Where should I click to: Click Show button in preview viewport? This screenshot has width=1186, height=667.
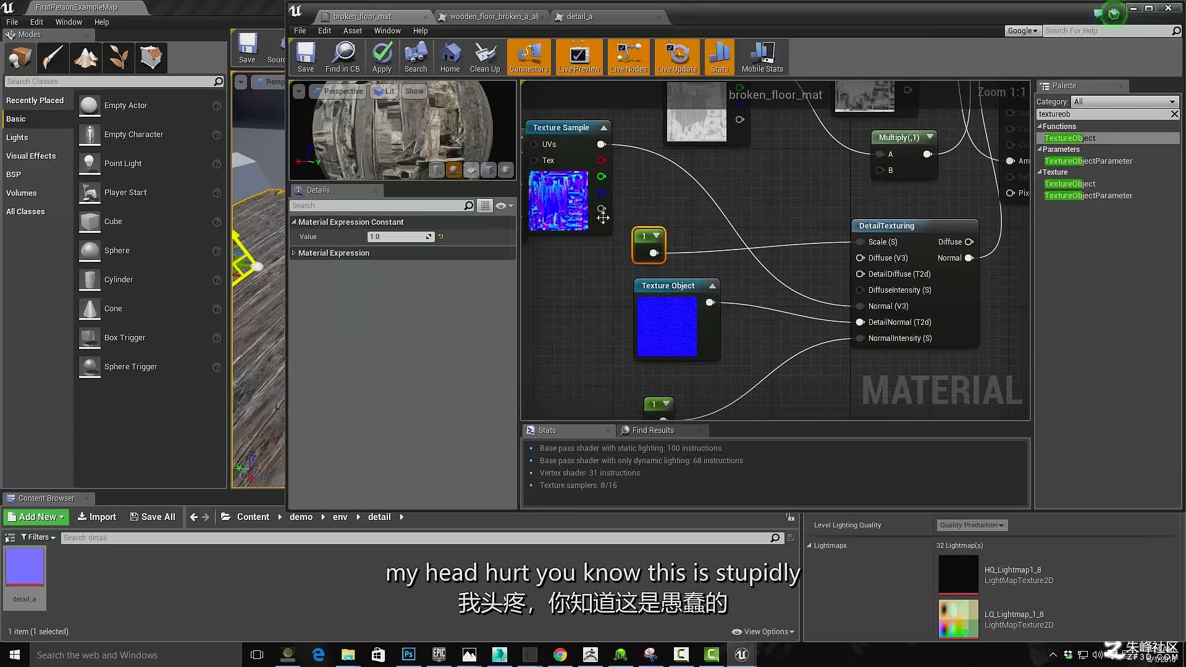[414, 91]
